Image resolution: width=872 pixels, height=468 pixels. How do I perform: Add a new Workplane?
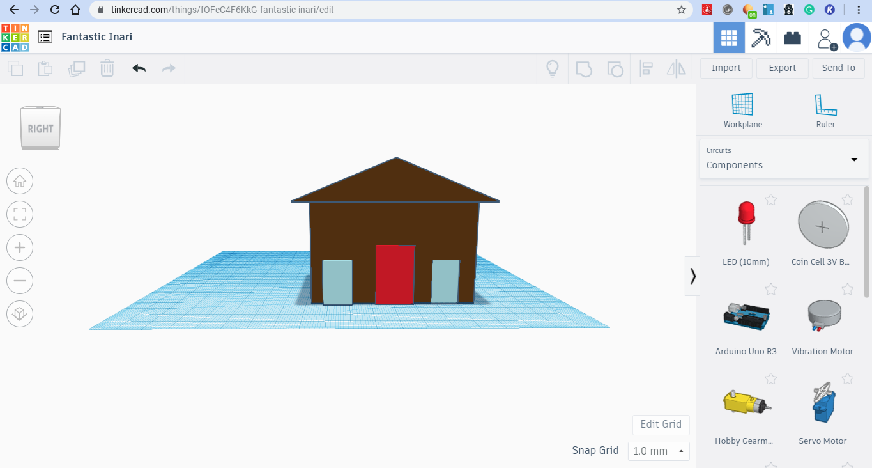(742, 109)
